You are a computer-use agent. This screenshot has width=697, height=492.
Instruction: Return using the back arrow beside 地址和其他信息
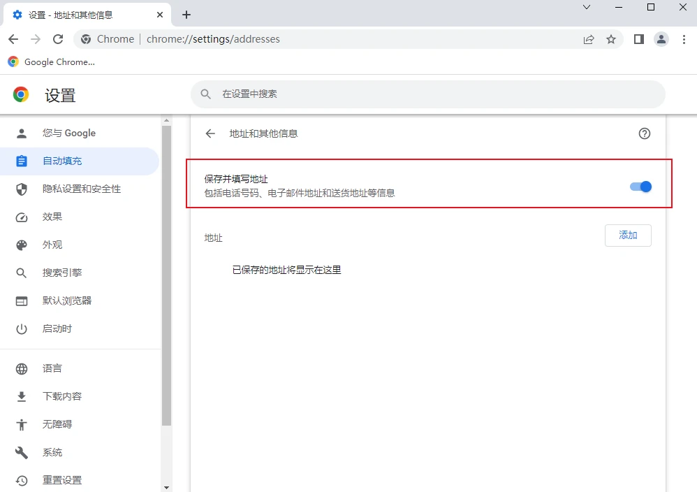click(210, 133)
